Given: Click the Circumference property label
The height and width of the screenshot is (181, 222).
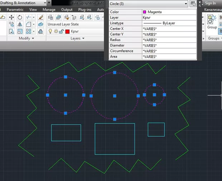Looking at the screenshot, I should click(x=121, y=51).
